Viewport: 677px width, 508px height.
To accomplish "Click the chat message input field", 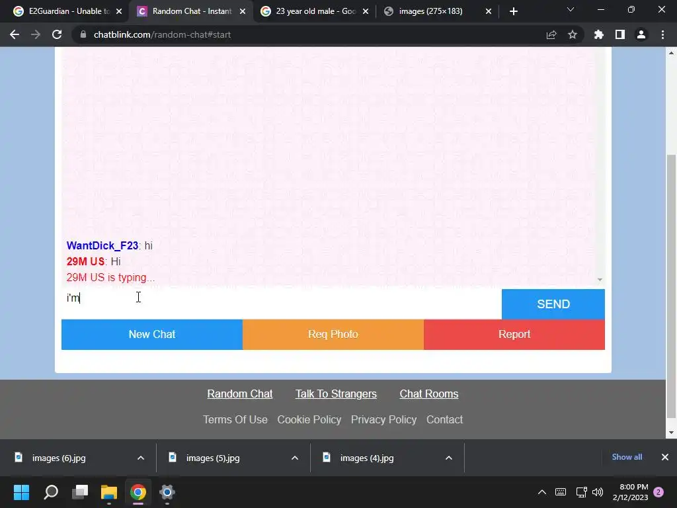I will point(282,304).
